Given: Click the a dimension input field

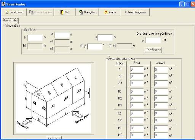Looking at the screenshot, I should coord(62,35).
